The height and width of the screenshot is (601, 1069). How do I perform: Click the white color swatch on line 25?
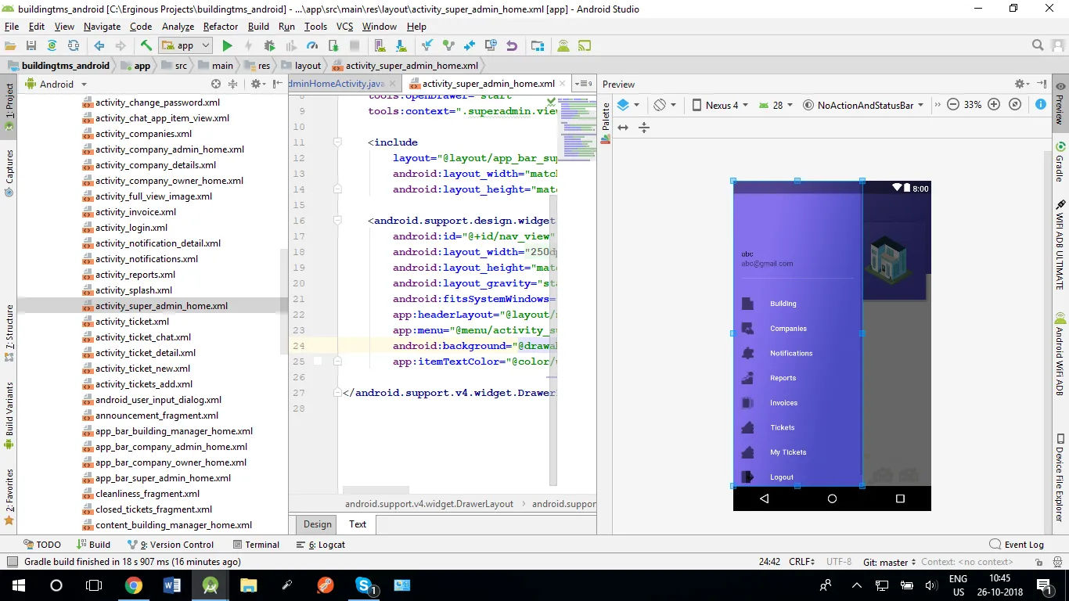click(x=318, y=362)
